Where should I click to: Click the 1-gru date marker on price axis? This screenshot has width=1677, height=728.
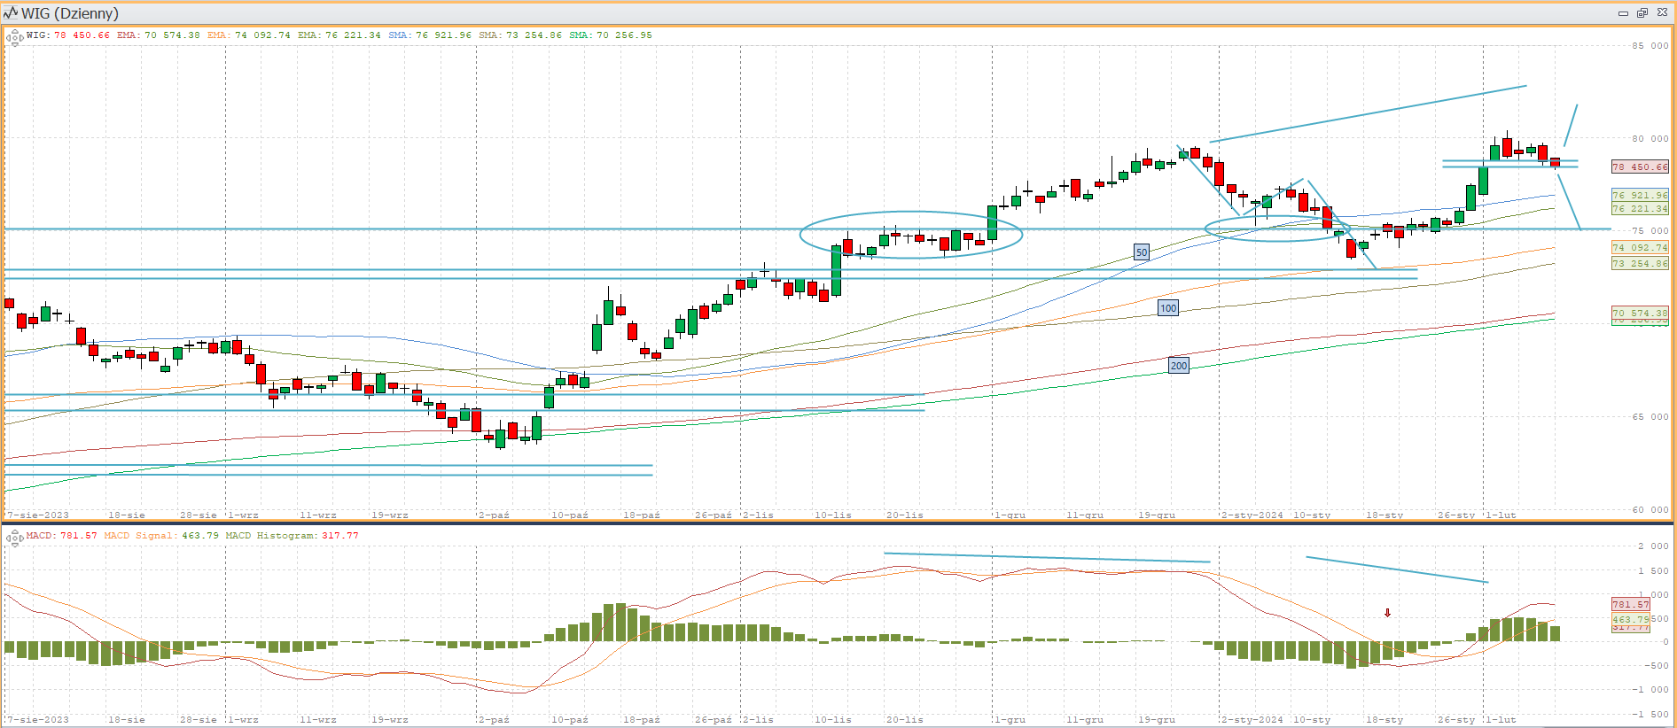pyautogui.click(x=1010, y=515)
